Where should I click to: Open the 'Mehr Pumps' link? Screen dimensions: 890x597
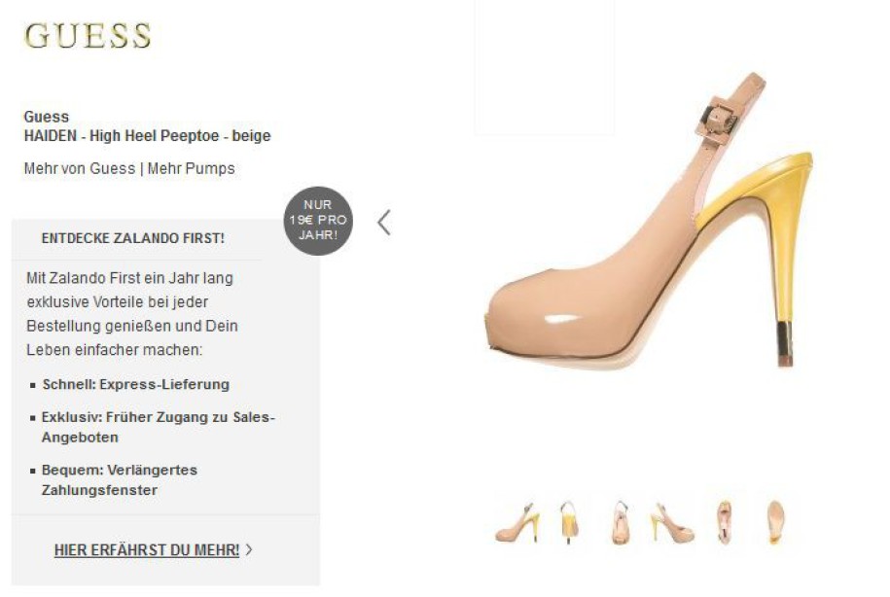coord(192,168)
